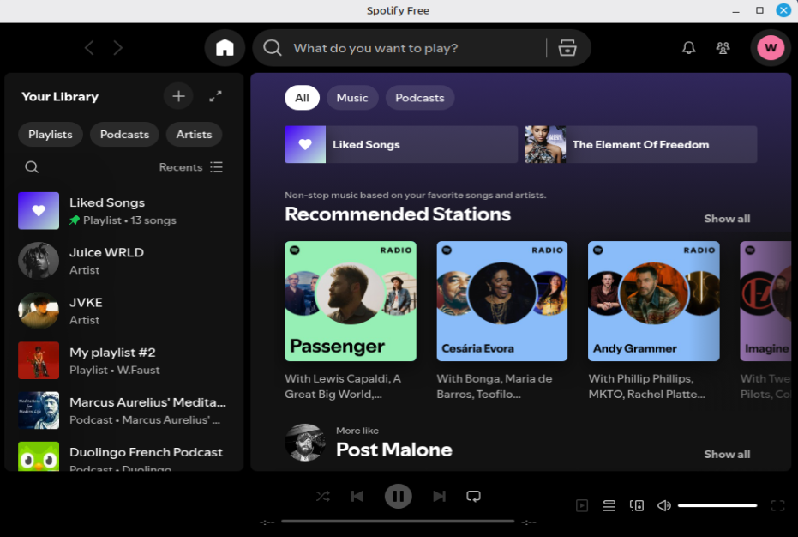This screenshot has width=798, height=537.
Task: Open the Queue icon
Action: tap(609, 505)
